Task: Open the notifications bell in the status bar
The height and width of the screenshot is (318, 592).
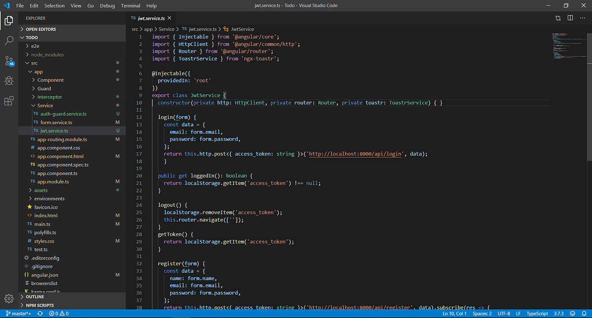Action: [x=585, y=313]
